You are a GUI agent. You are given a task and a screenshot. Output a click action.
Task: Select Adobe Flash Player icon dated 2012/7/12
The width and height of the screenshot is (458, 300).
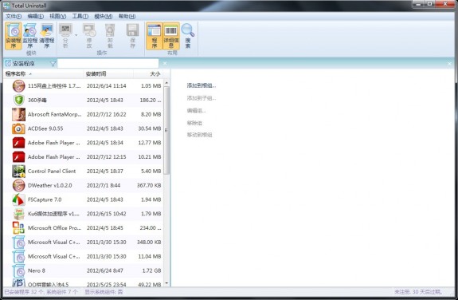pyautogui.click(x=18, y=157)
